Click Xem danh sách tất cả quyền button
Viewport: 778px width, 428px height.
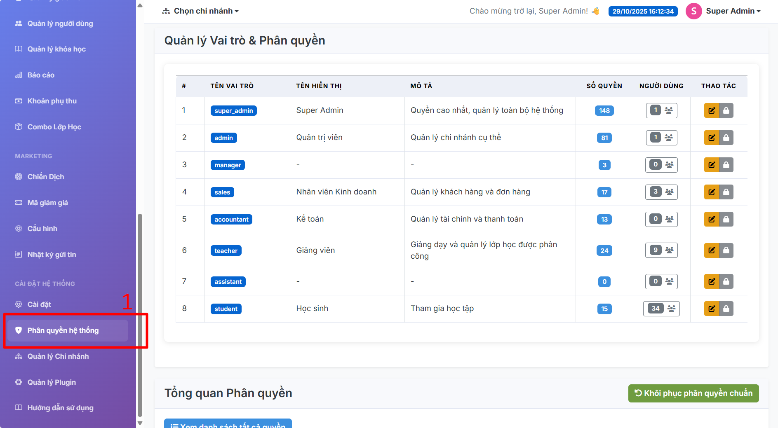tap(228, 424)
